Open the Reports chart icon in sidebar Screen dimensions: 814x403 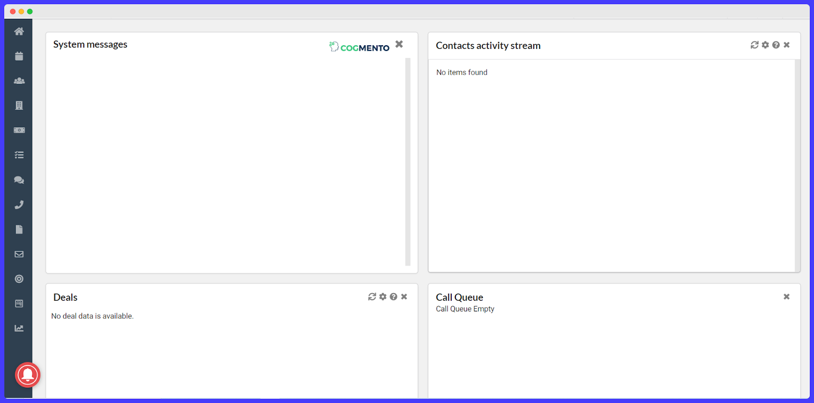(19, 328)
